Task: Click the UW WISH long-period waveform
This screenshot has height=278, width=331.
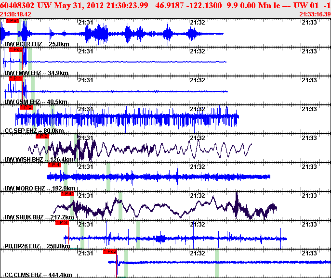Action: coord(140,149)
